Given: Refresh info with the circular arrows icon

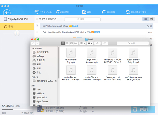Looking at the screenshot, I should [127, 12].
